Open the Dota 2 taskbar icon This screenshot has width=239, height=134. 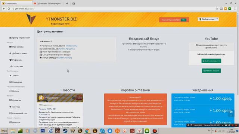(x=132, y=131)
